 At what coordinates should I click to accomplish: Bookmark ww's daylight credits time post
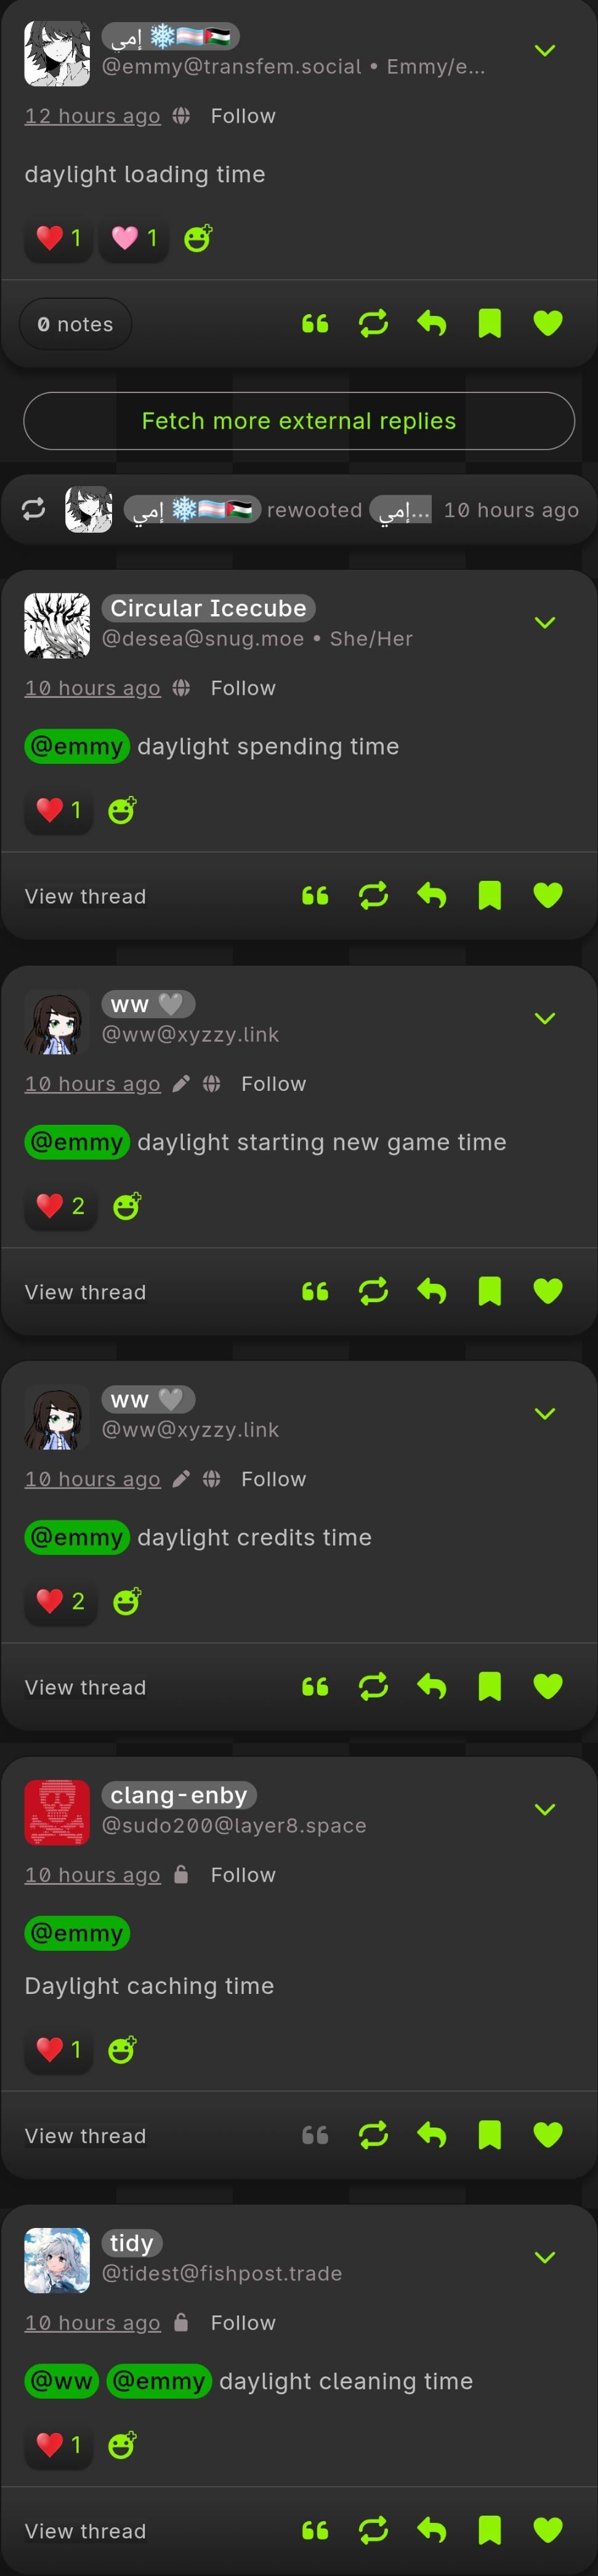tap(489, 1686)
